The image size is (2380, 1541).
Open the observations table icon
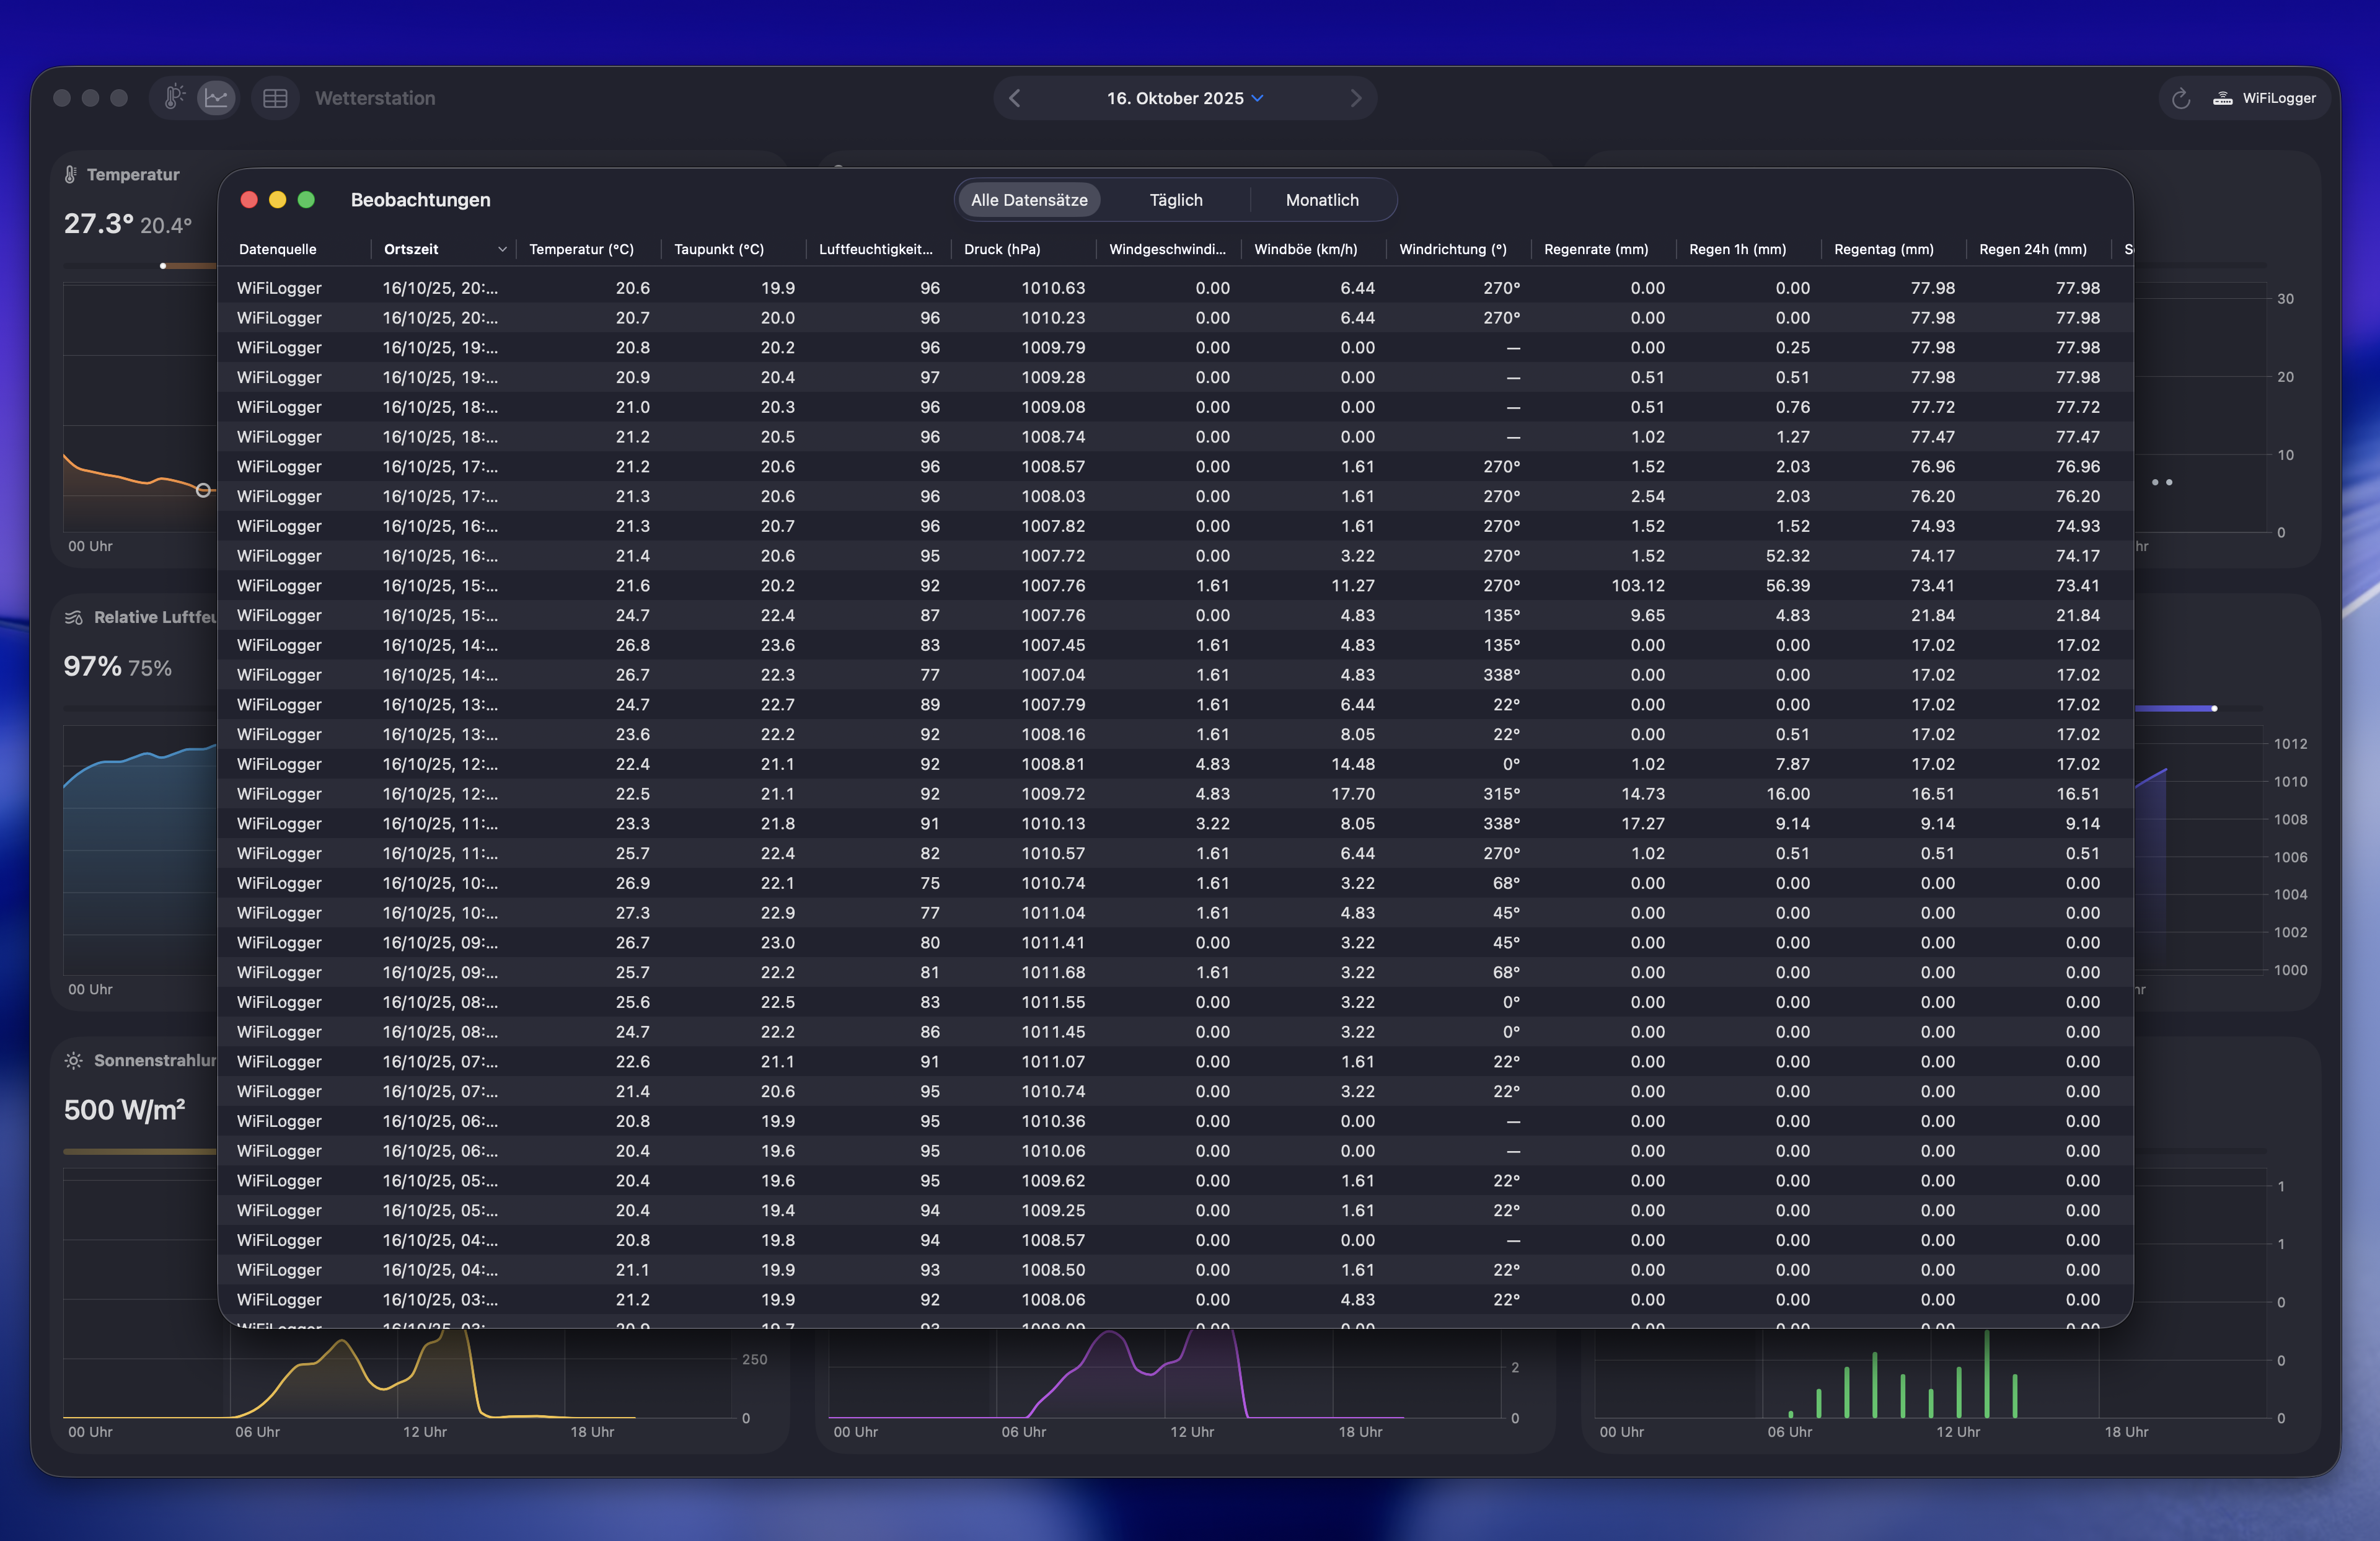tap(275, 98)
